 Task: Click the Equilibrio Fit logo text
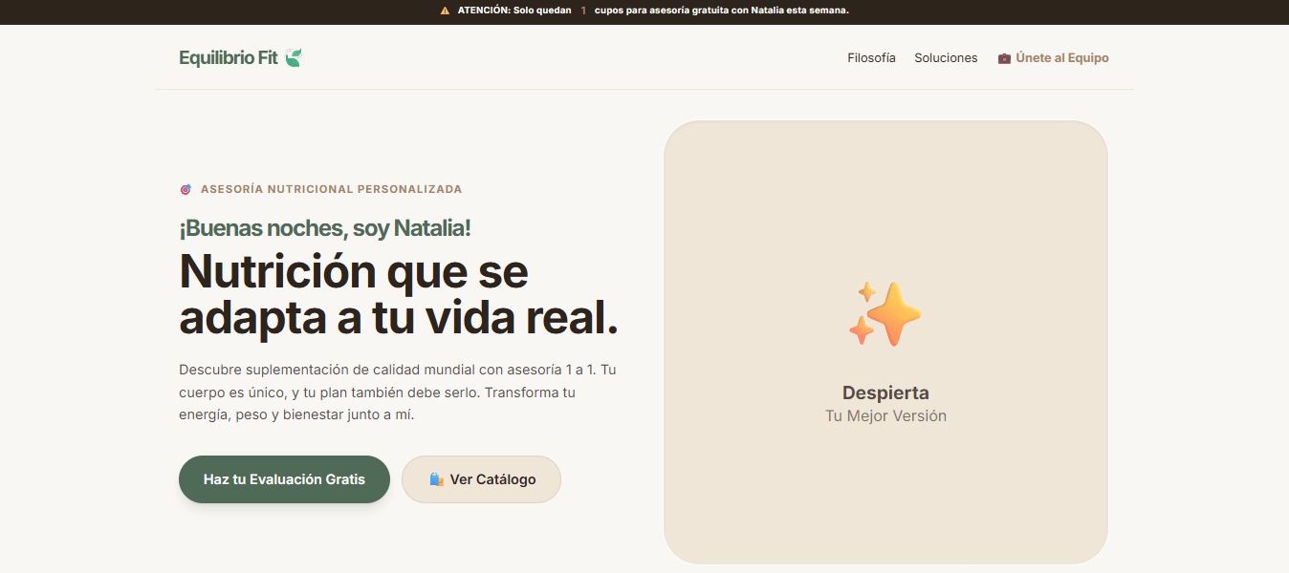(229, 57)
